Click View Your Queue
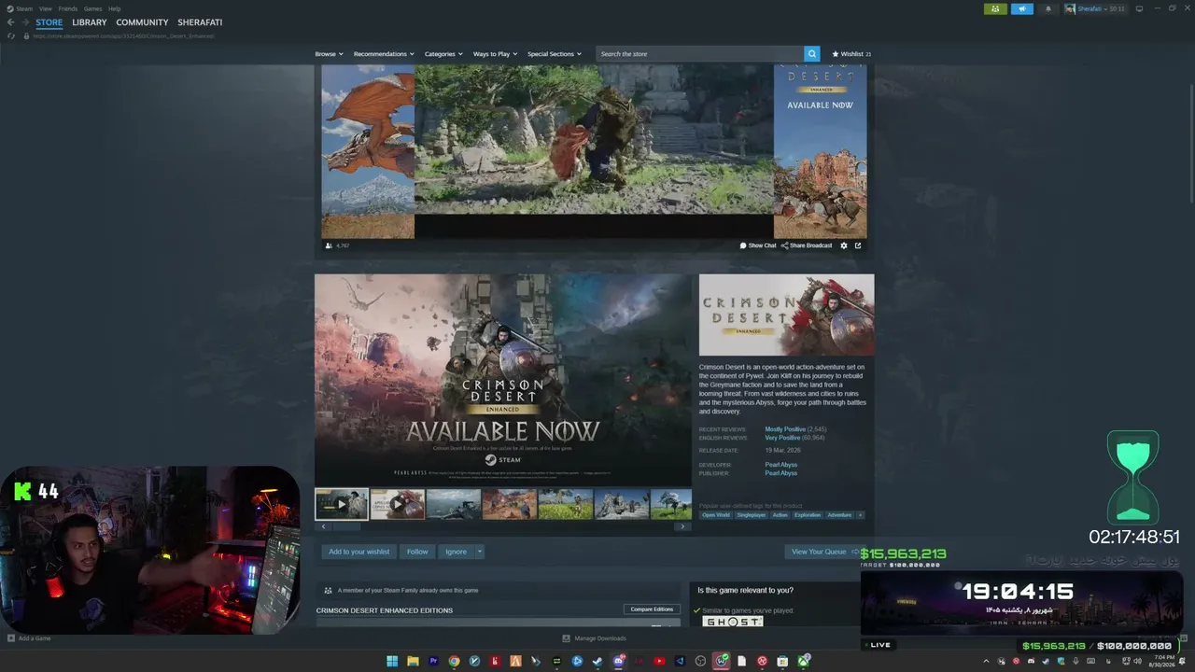Image resolution: width=1195 pixels, height=672 pixels. pyautogui.click(x=822, y=552)
